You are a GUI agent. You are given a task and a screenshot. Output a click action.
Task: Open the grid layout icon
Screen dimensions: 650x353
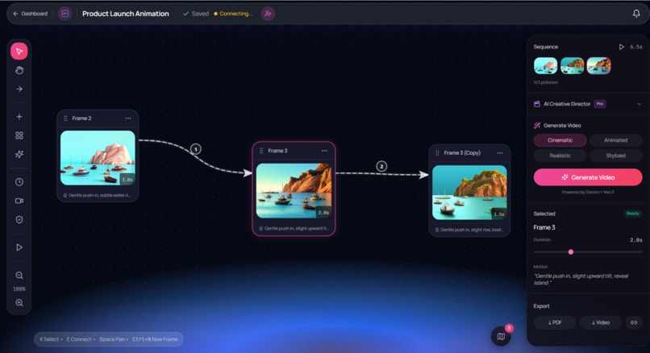(19, 135)
